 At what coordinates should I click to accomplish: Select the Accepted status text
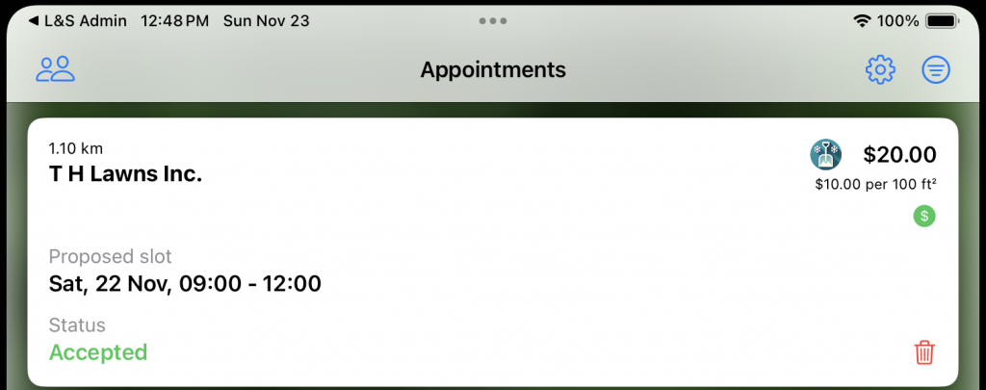point(98,352)
